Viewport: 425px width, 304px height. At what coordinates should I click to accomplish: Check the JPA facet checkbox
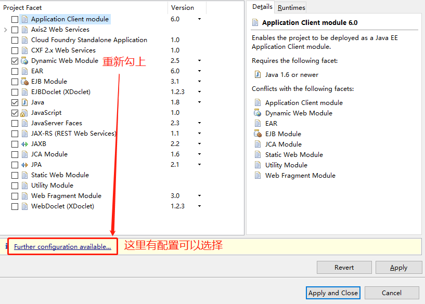click(15, 165)
